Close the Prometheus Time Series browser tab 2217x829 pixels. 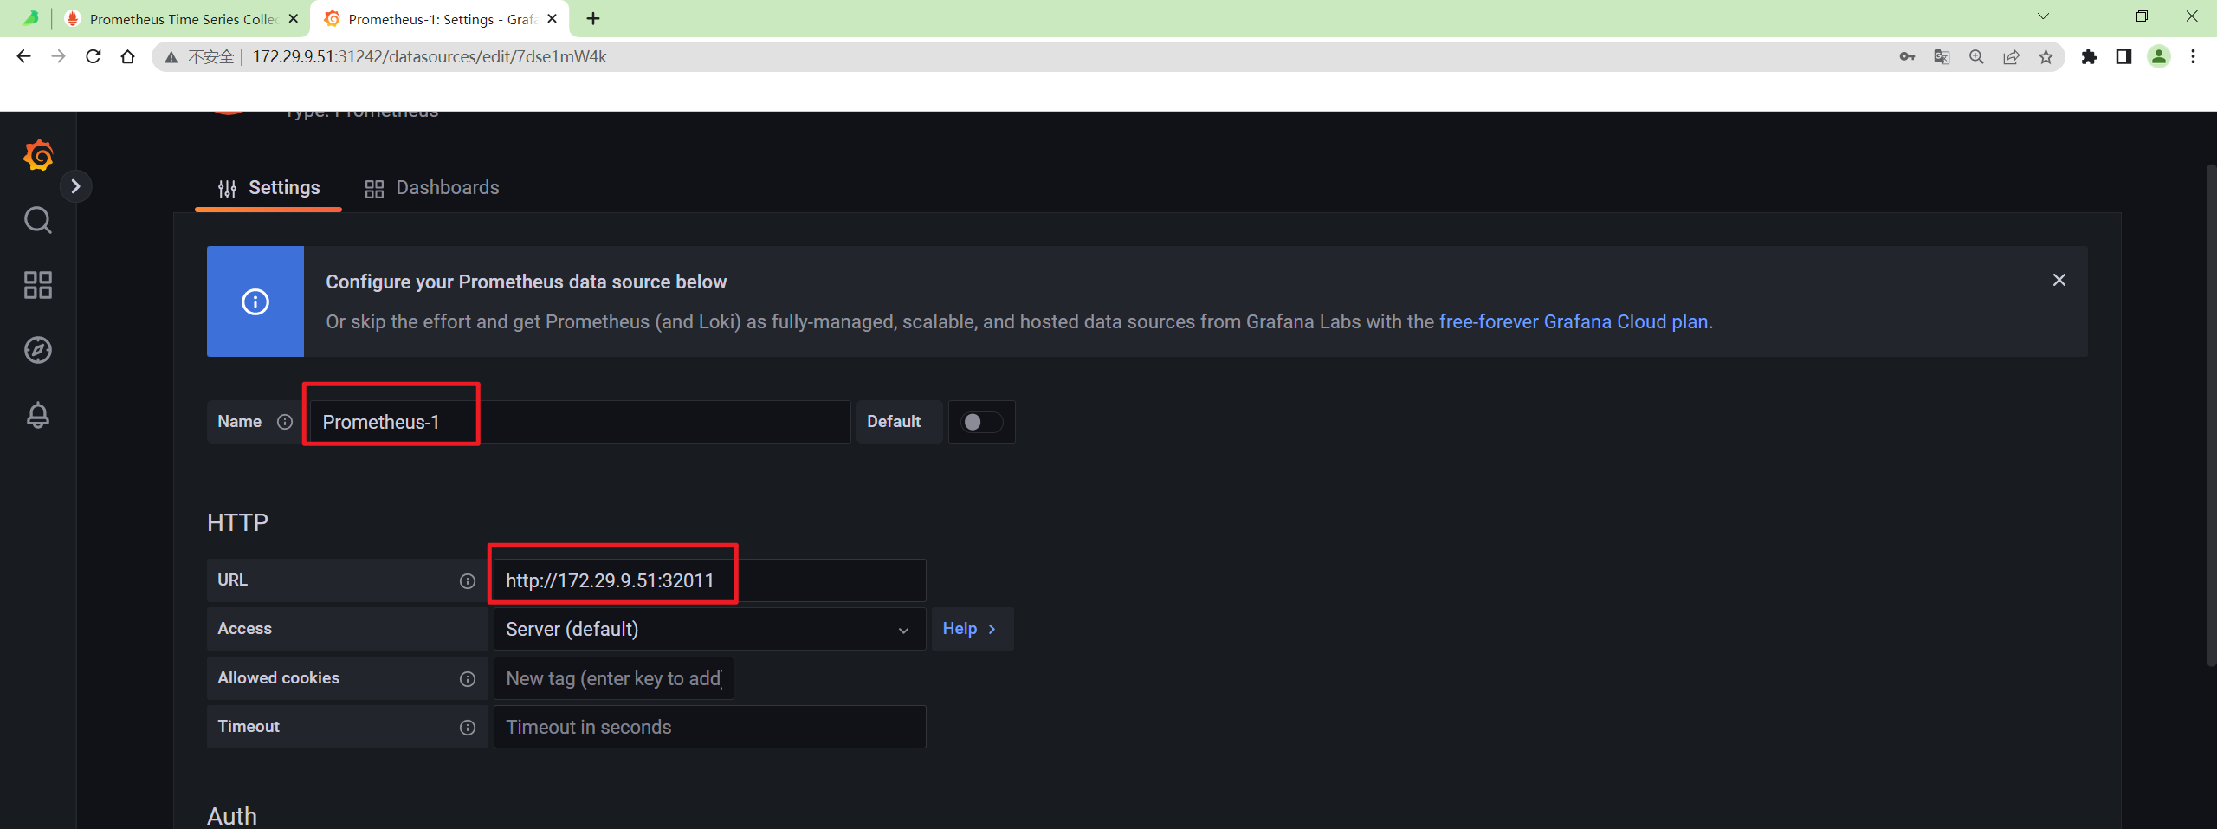click(x=294, y=18)
